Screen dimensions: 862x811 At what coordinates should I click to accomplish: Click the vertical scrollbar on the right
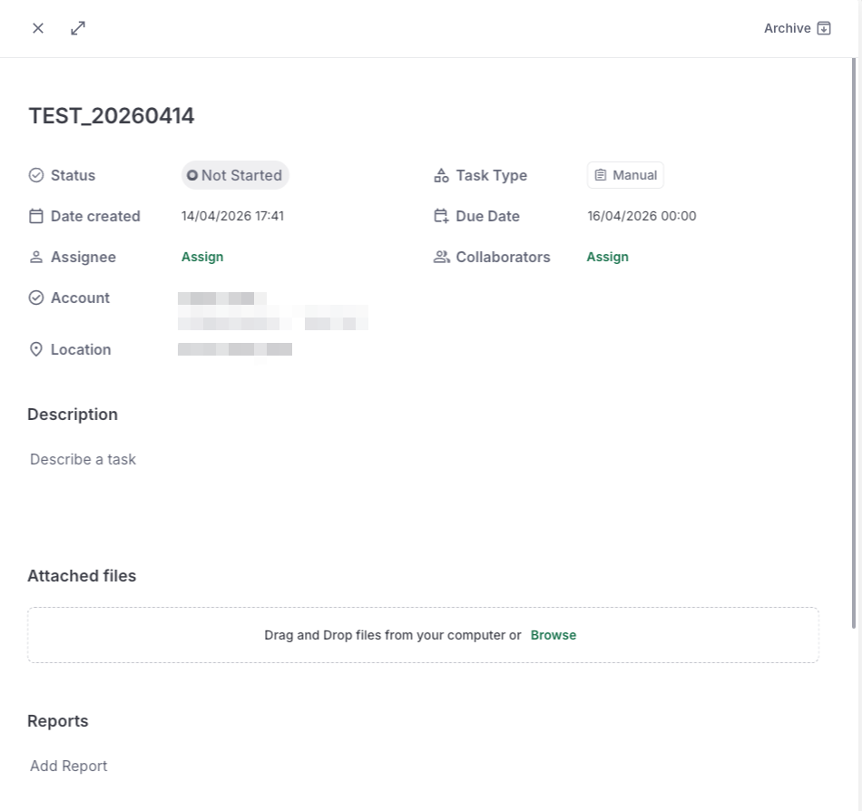click(854, 344)
